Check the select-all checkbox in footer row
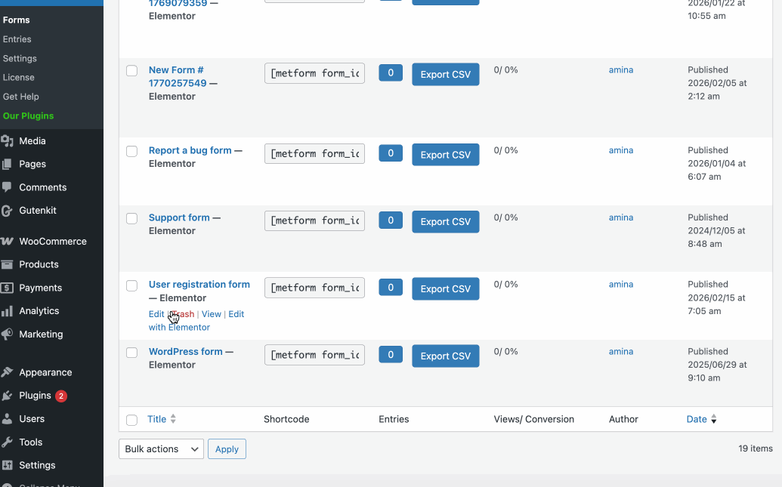 (x=131, y=419)
